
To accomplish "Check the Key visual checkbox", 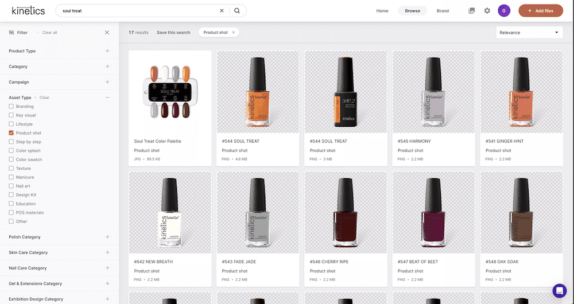I will [x=11, y=115].
